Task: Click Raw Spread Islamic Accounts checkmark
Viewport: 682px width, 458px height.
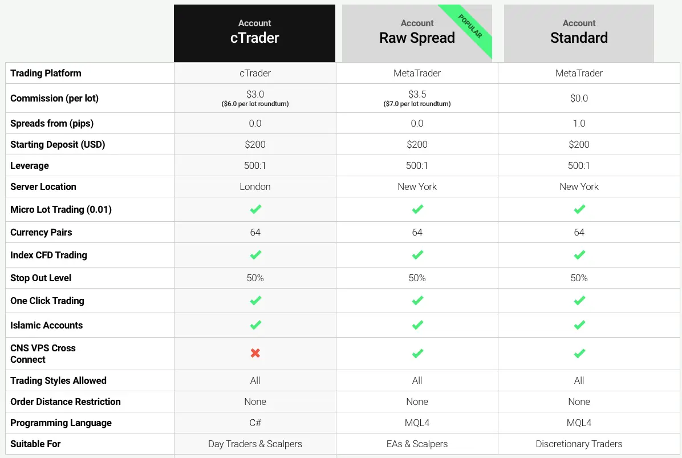Action: [x=417, y=325]
